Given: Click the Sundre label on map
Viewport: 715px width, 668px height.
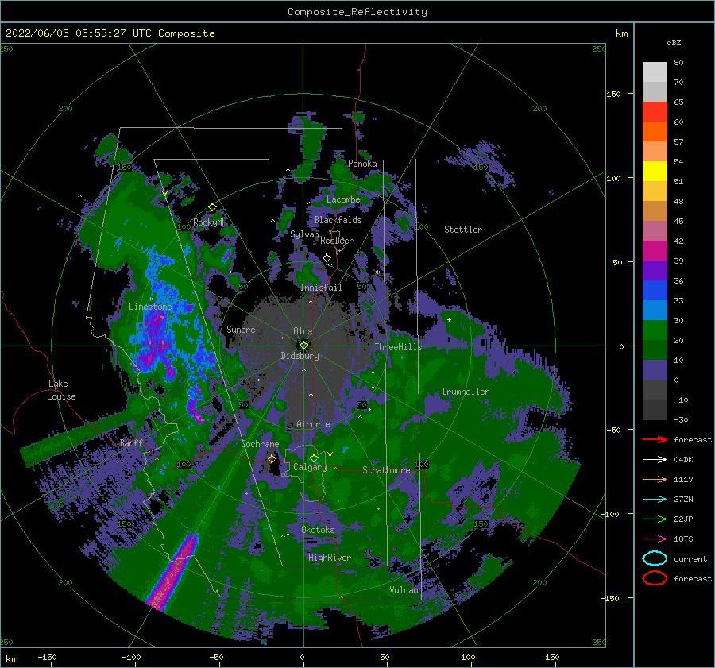Looking at the screenshot, I should (x=241, y=329).
